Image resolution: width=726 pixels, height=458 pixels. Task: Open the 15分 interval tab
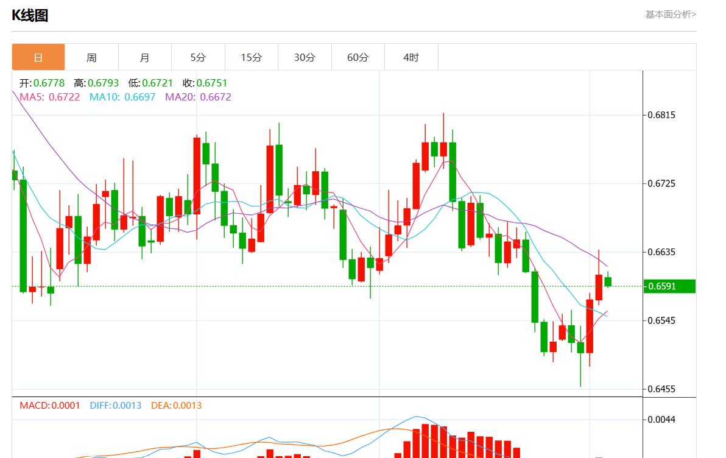(252, 57)
